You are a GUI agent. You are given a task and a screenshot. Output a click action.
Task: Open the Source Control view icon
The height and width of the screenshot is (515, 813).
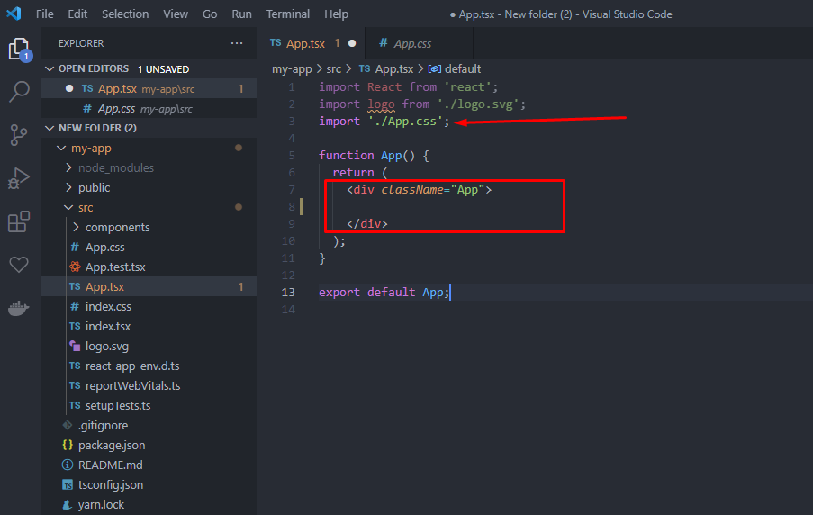19,135
